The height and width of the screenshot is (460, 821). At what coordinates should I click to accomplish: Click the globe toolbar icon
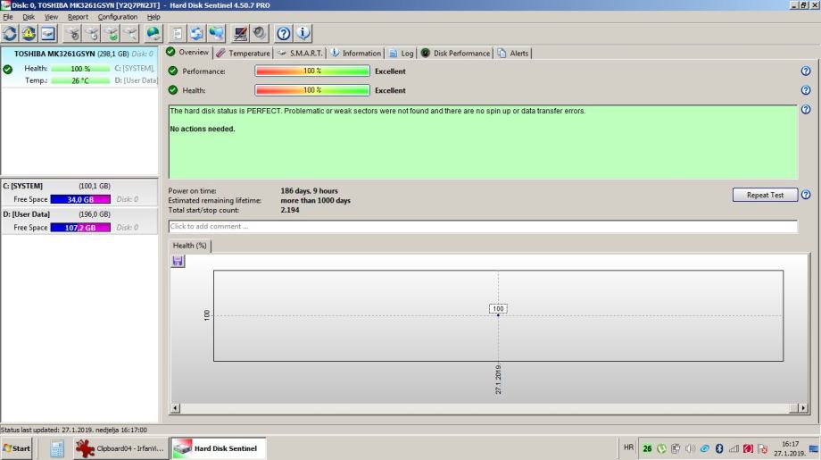(153, 34)
